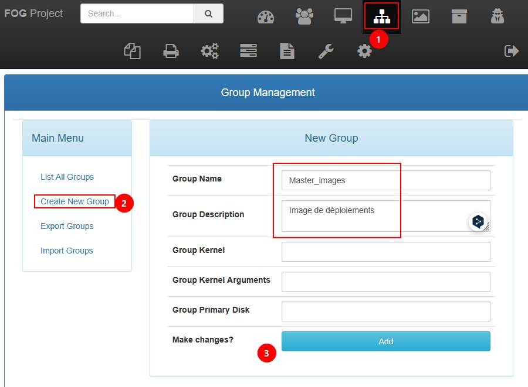Select Create New Group in Main Menu
The width and height of the screenshot is (528, 387).
(x=75, y=201)
